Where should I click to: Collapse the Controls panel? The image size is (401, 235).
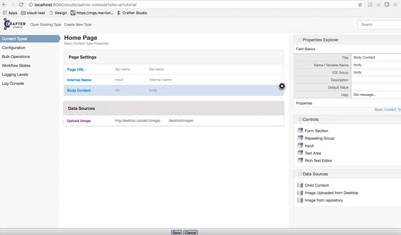(300, 119)
